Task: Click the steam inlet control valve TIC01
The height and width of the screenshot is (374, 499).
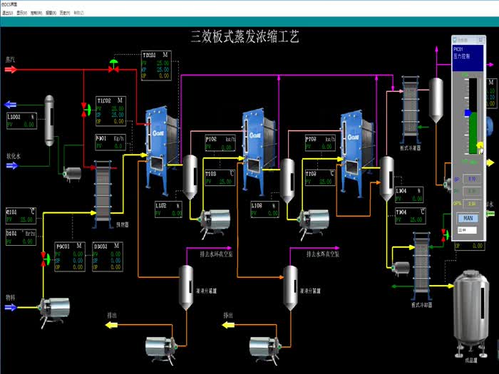Action: click(113, 66)
